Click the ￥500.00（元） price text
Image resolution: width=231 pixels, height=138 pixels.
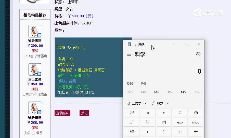[81, 16]
